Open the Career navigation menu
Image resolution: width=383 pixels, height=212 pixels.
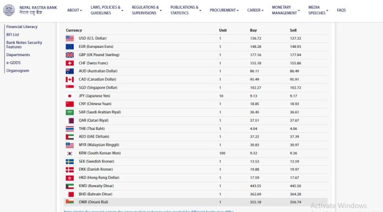(255, 10)
